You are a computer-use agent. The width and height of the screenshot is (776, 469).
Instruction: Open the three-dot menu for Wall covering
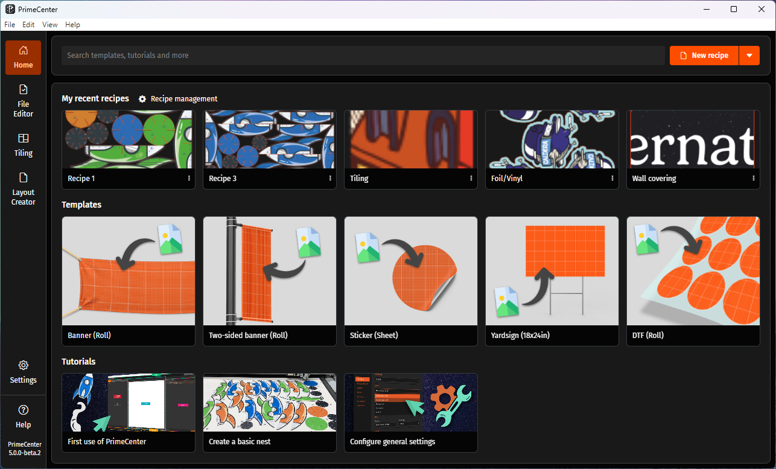[x=754, y=179]
